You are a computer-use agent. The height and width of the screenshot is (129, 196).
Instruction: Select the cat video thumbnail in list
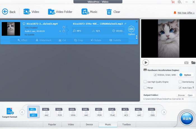point(11,29)
